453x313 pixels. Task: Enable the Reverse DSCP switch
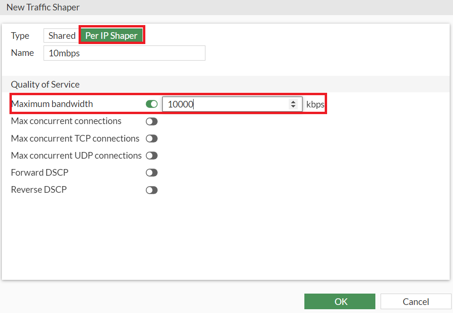click(x=151, y=190)
